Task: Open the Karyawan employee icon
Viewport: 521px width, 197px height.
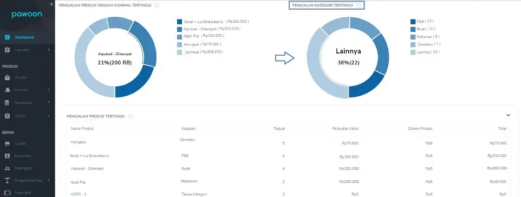Action: [x=7, y=156]
